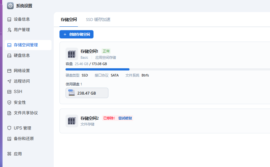The image size is (270, 167).
Task: Go to 硬盘信息 page
Action: click(28, 55)
